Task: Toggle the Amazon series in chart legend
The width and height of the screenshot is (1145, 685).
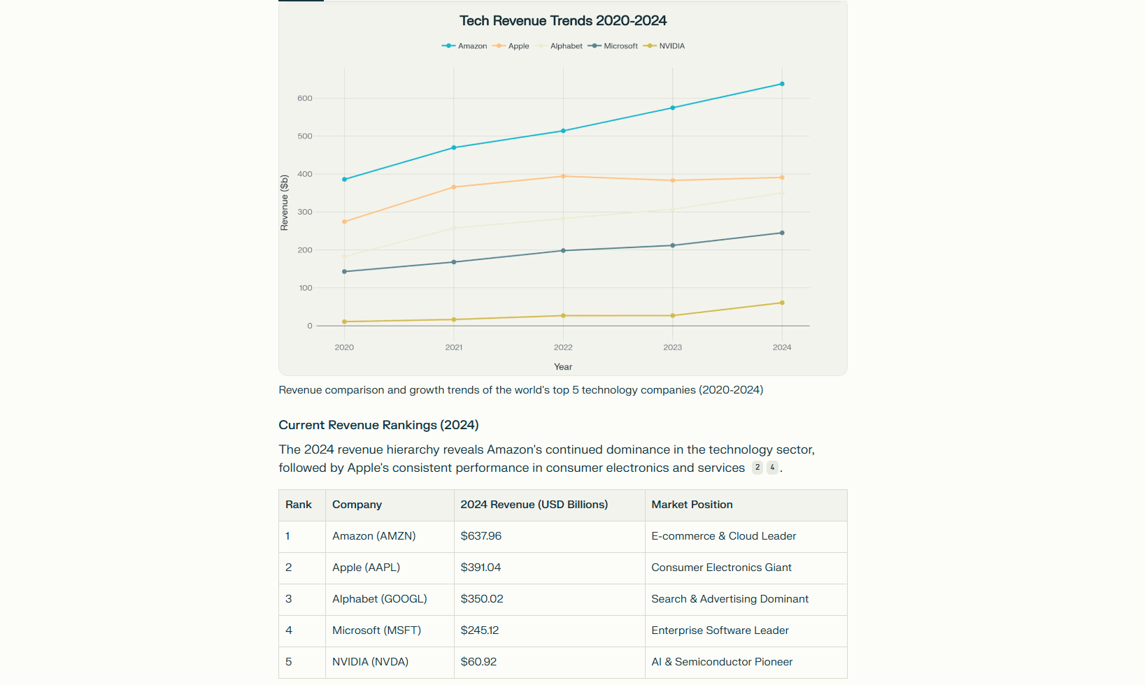Action: tap(465, 46)
